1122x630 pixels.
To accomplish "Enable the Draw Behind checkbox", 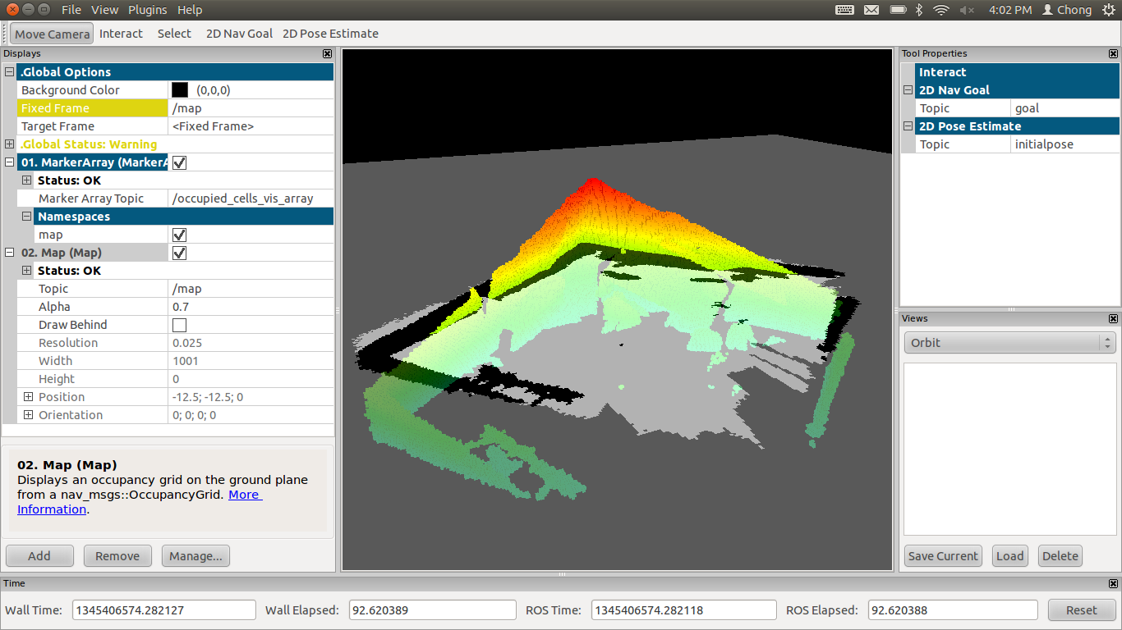I will [x=180, y=325].
